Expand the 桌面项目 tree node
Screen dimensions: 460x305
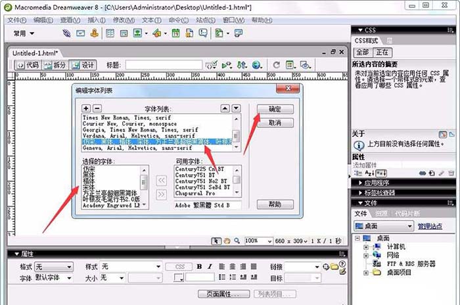366,273
